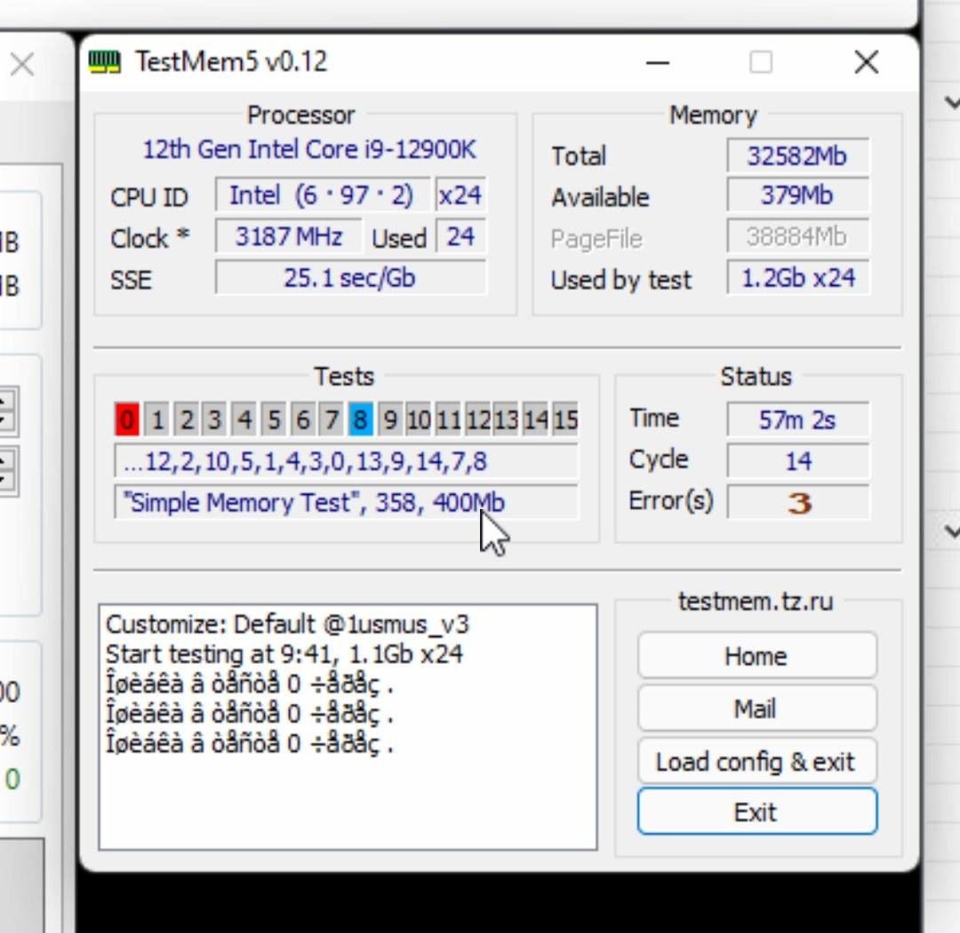Screen dimensions: 960x933
Task: Select test box number 6
Action: [302, 419]
